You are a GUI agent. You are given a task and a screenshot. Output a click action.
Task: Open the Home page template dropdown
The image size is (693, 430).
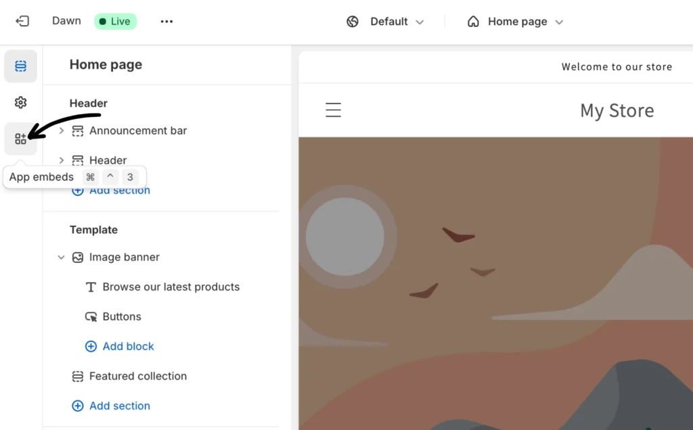515,22
